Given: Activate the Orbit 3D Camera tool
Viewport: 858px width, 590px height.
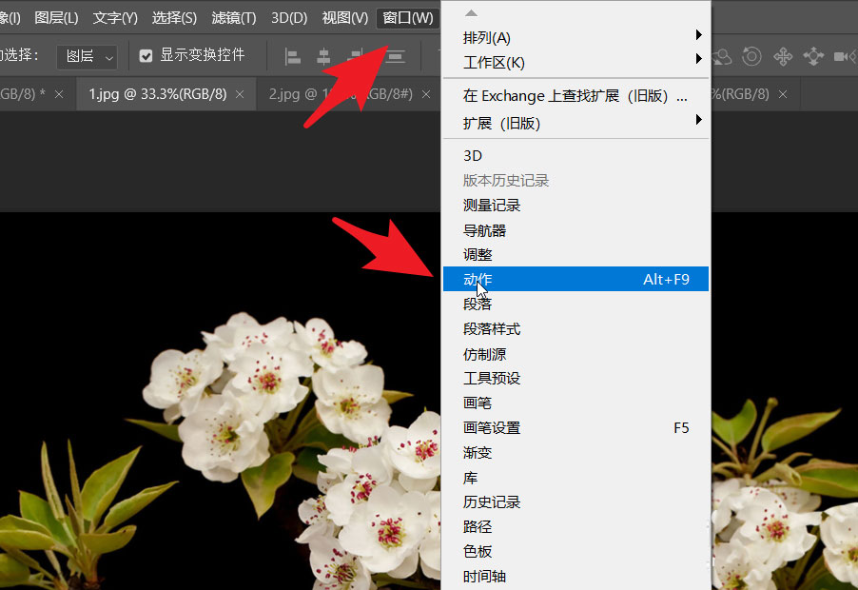Looking at the screenshot, I should [723, 56].
